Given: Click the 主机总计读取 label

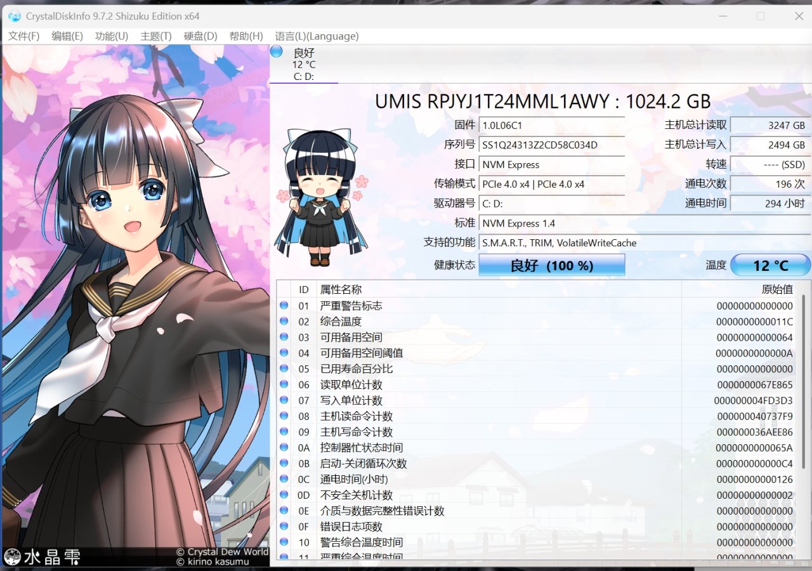Looking at the screenshot, I should 696,125.
